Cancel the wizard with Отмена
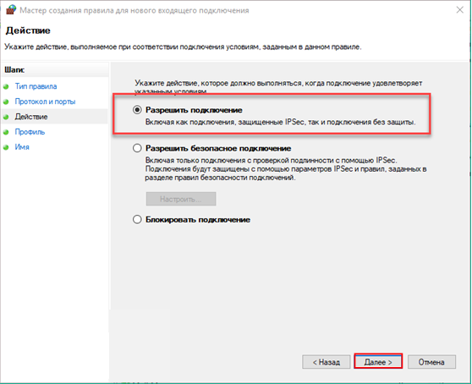This screenshot has width=472, height=384. (431, 362)
